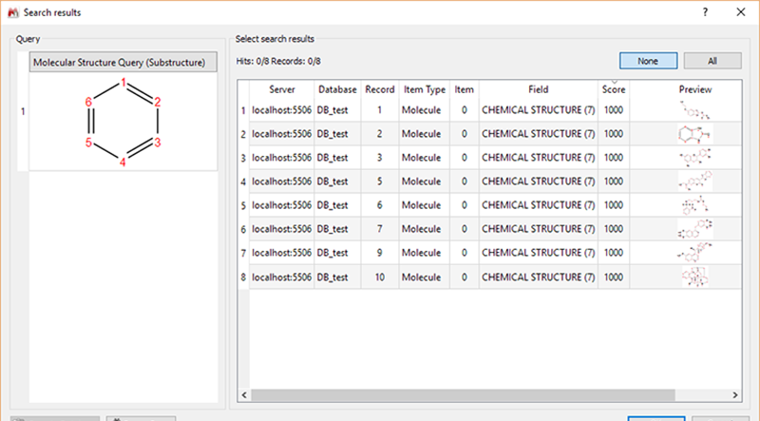Sort by the Record column header
This screenshot has width=760, height=421.
[x=380, y=89]
